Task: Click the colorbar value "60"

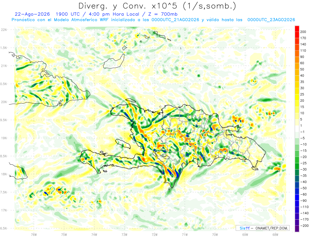Action: click(x=302, y=63)
